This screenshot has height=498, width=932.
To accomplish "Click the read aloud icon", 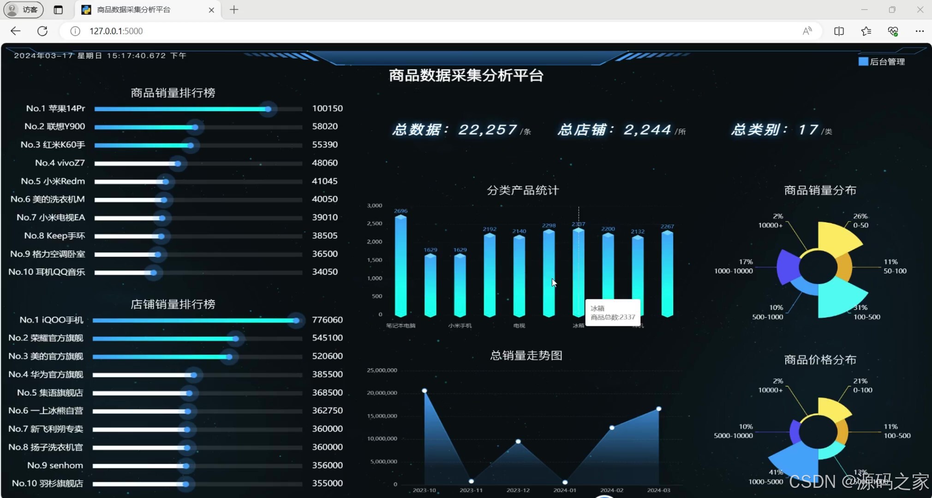I will pos(807,31).
